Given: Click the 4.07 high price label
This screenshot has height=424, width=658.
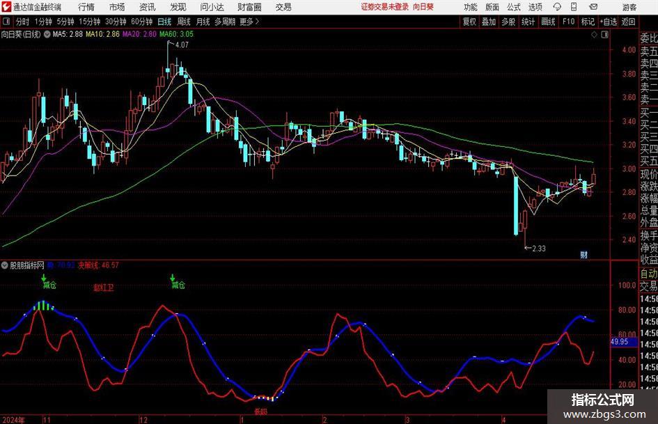Looking at the screenshot, I should [x=182, y=45].
